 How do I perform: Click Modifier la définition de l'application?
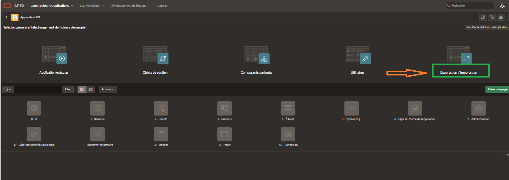(487, 27)
